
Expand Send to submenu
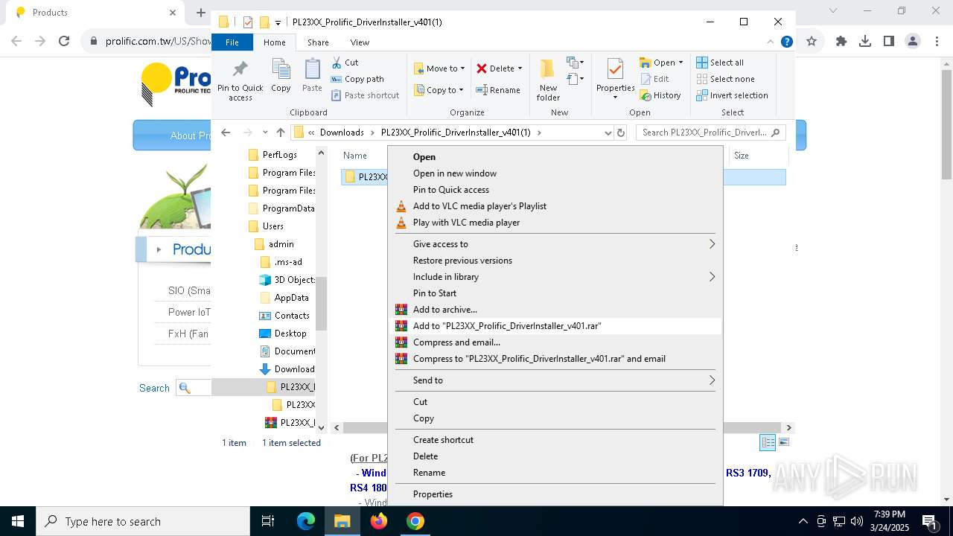point(555,380)
